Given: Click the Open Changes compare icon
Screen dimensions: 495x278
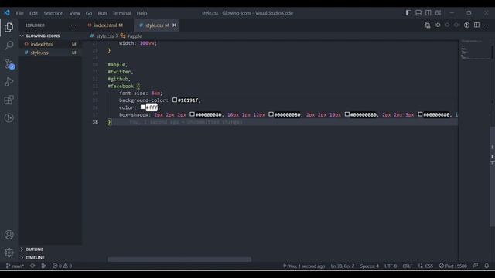Looking at the screenshot, I should [428, 25].
